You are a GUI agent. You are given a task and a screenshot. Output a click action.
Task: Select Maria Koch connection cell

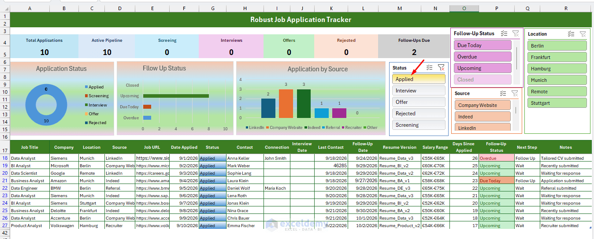276,188
